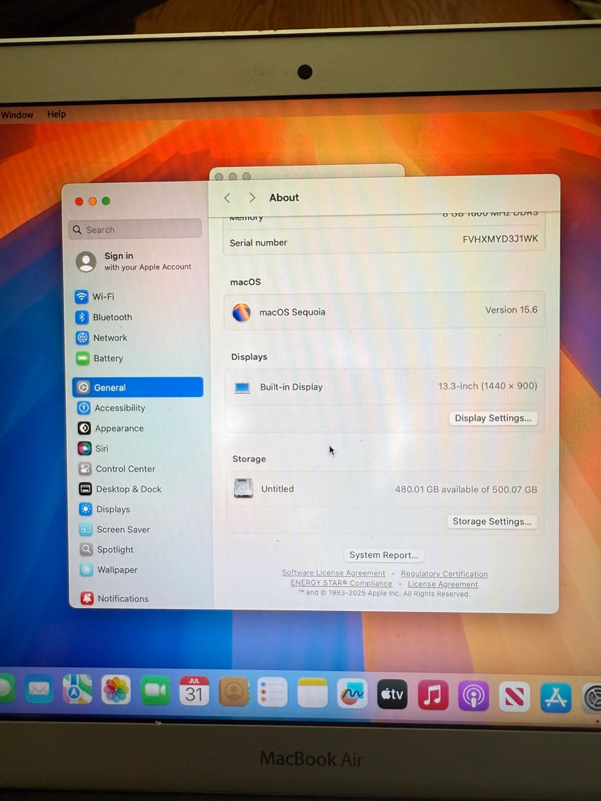This screenshot has height=801, width=601.
Task: Open Music from the Dock
Action: pos(433,695)
